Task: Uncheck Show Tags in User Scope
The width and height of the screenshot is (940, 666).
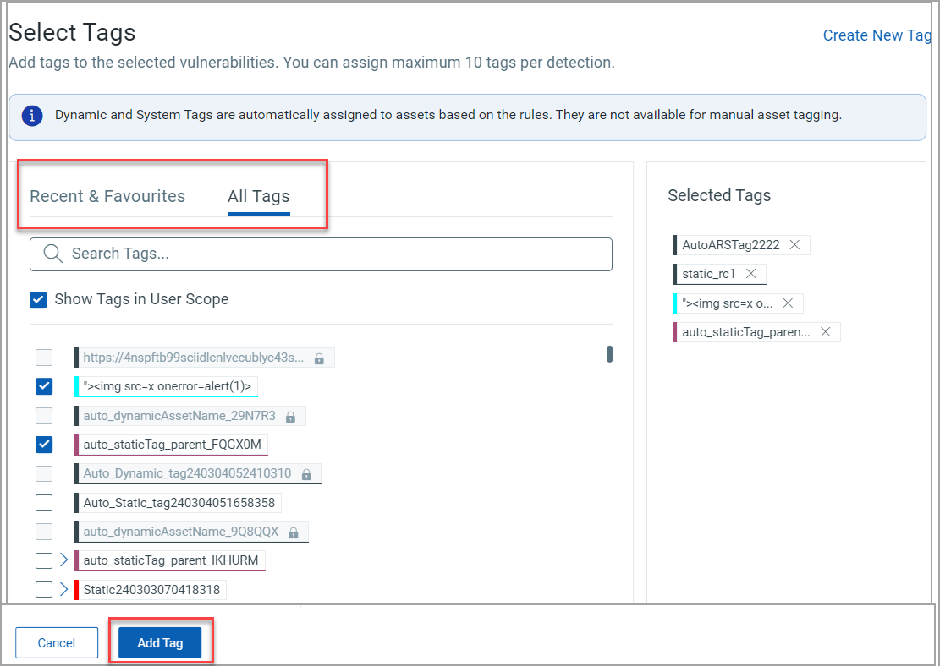Action: click(x=37, y=299)
